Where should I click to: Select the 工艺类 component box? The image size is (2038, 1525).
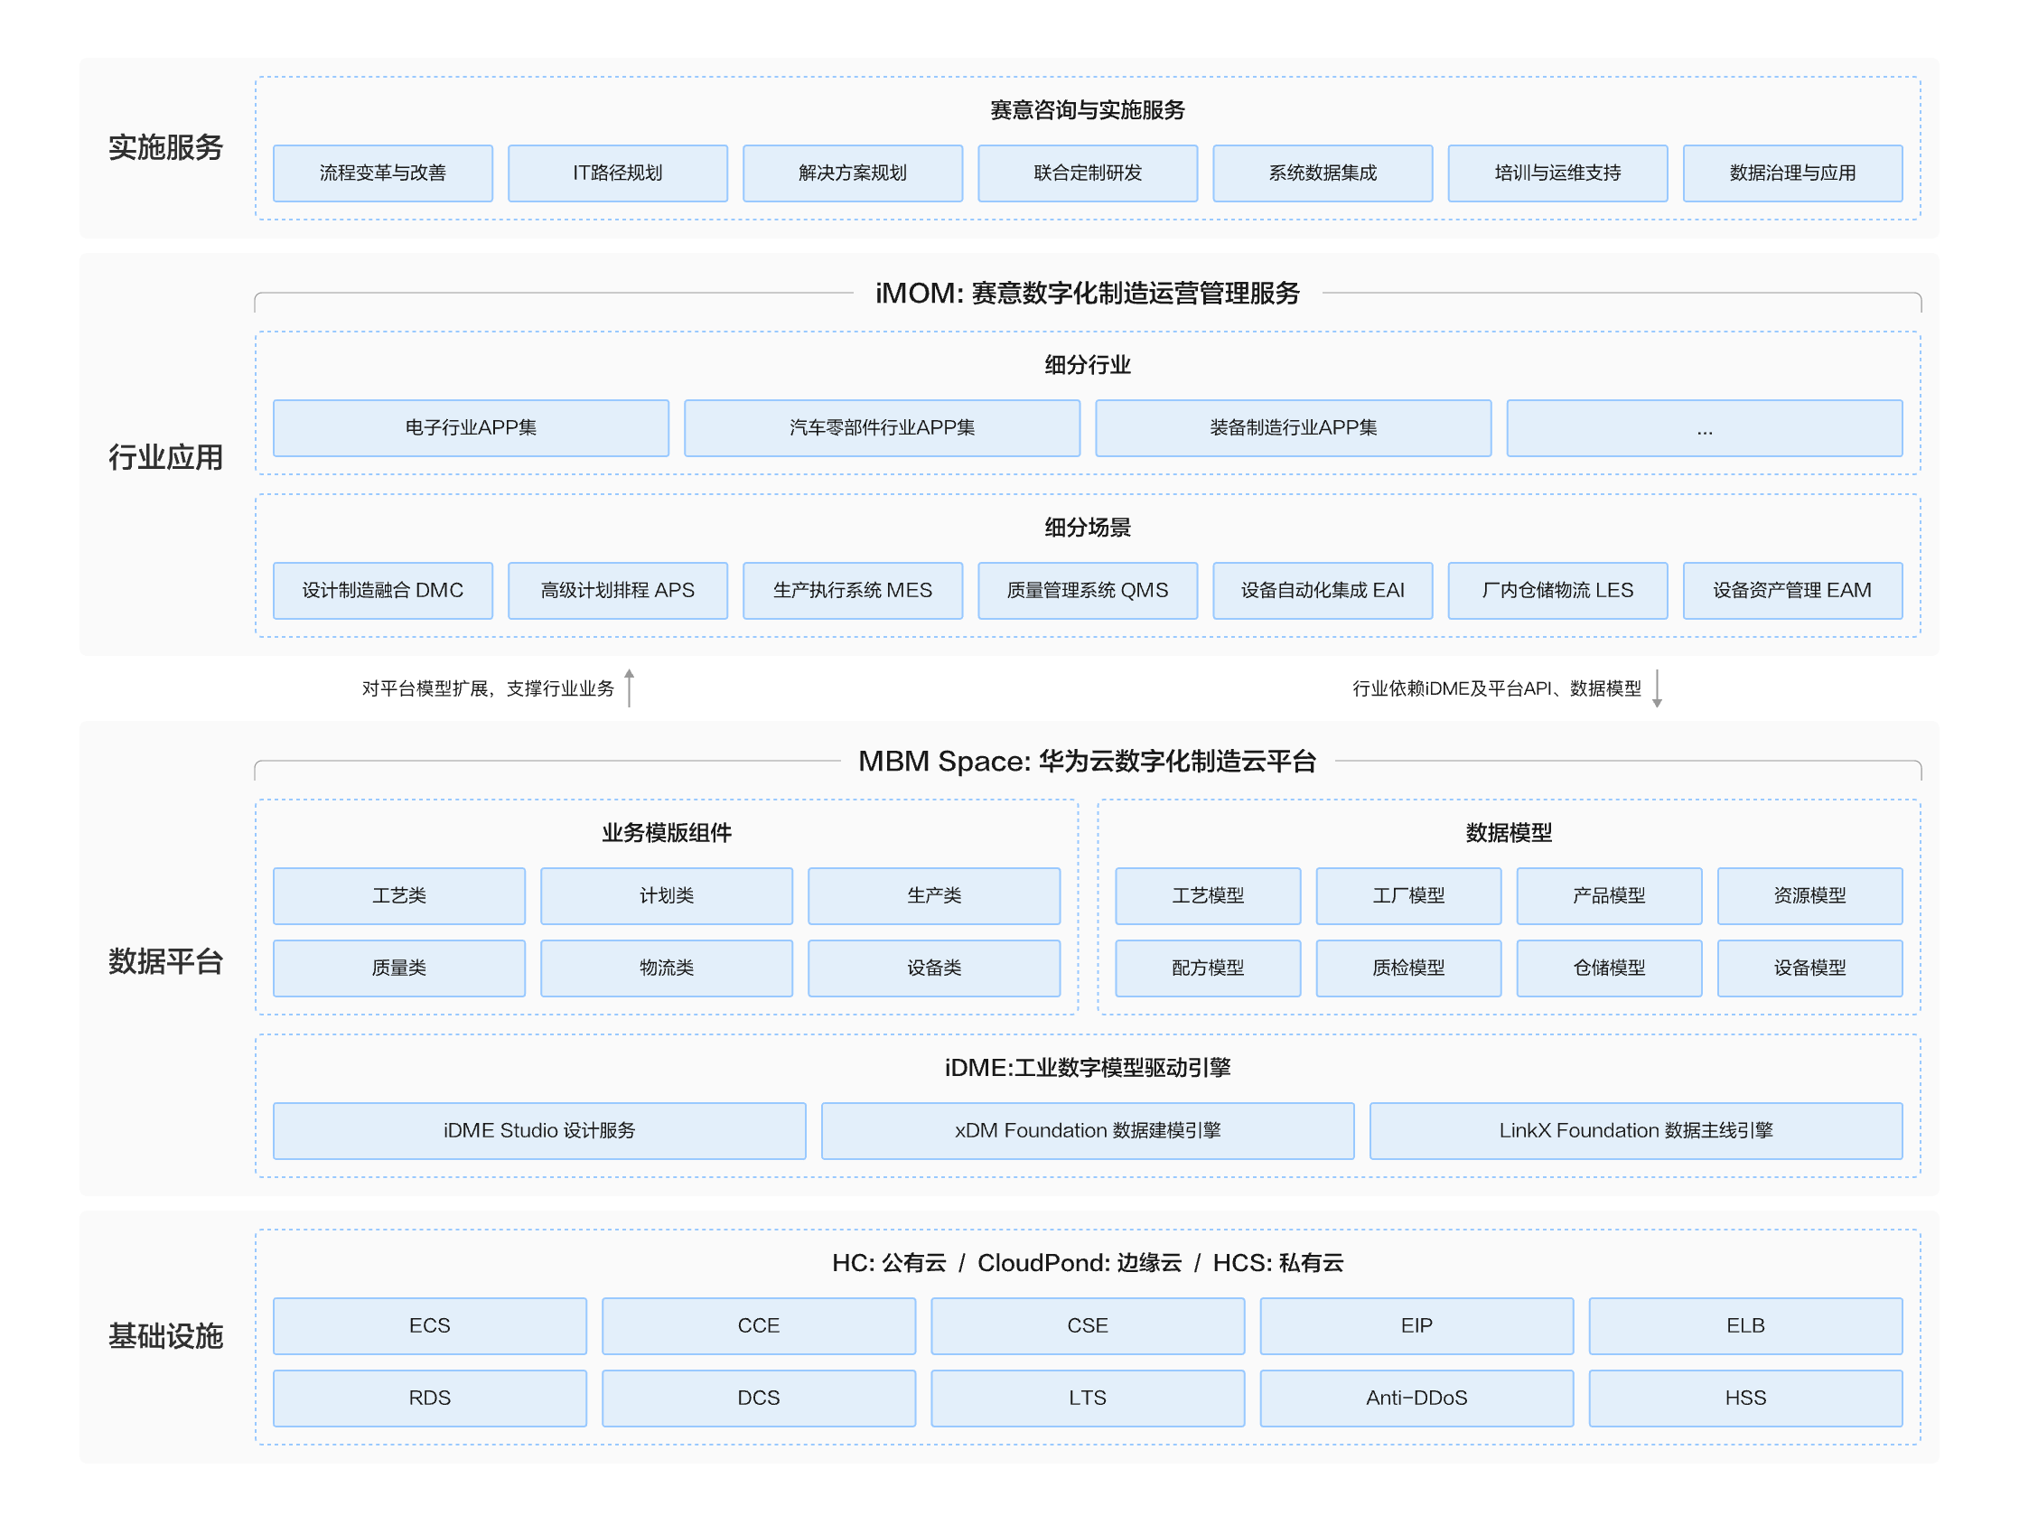(x=399, y=895)
